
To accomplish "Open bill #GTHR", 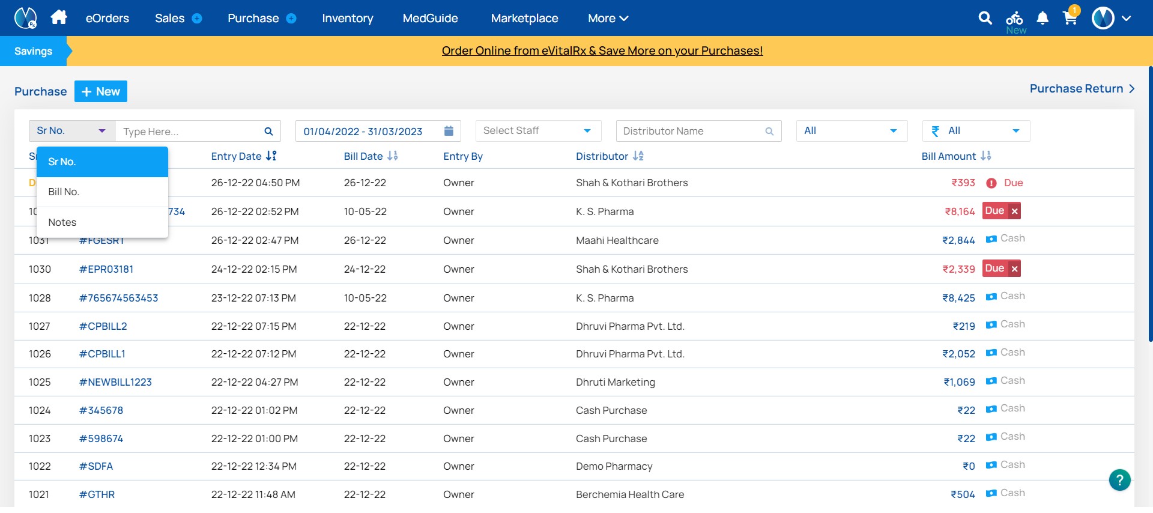I will 97,494.
